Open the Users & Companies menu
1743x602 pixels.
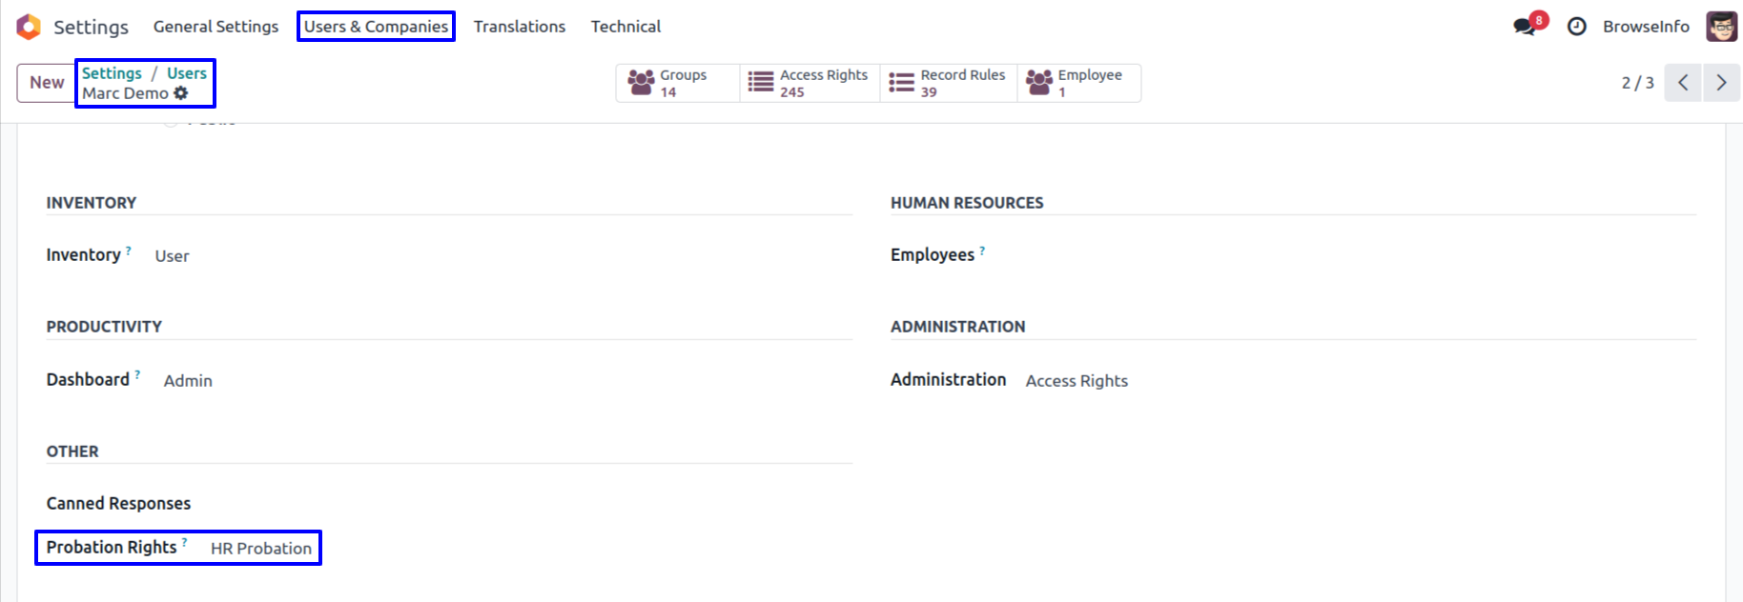376,27
